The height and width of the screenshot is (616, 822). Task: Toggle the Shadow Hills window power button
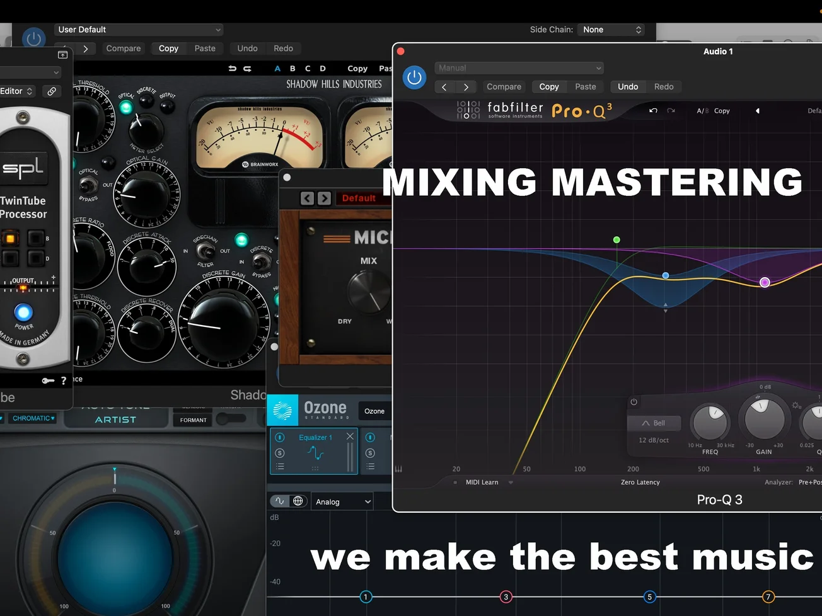(33, 38)
